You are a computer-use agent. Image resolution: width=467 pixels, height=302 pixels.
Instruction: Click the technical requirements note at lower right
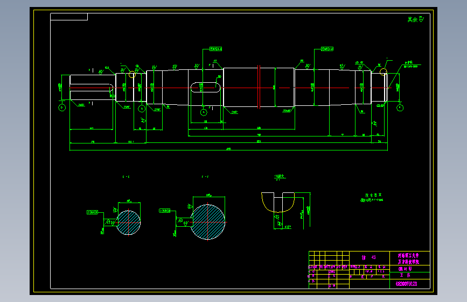click(372, 198)
